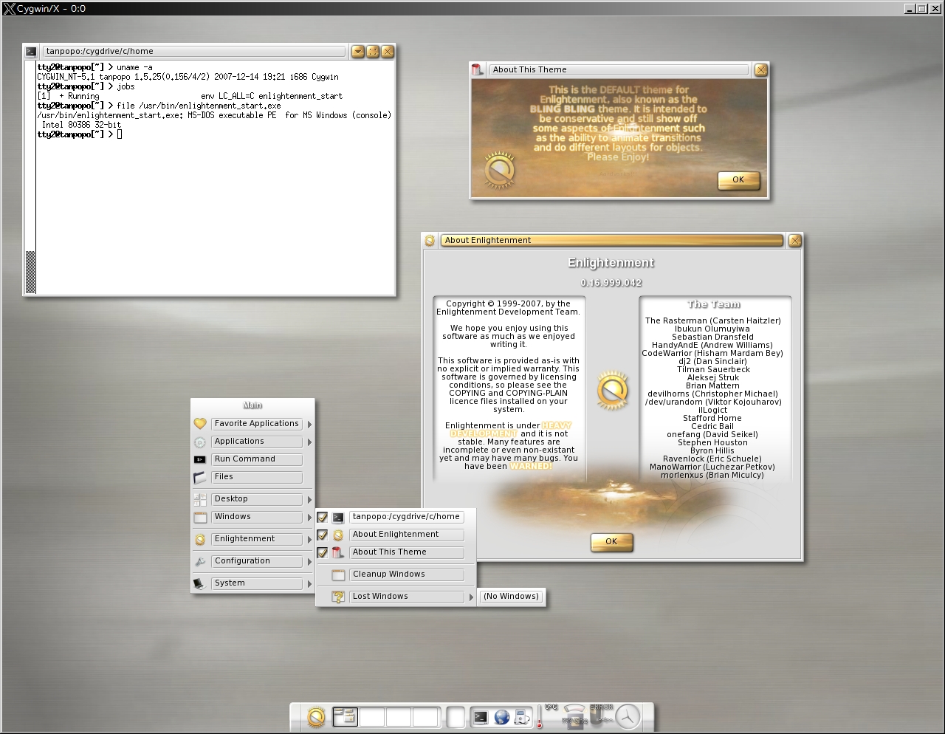Click the About This Theme title bar
Viewport: 945px width, 734px height.
point(619,70)
